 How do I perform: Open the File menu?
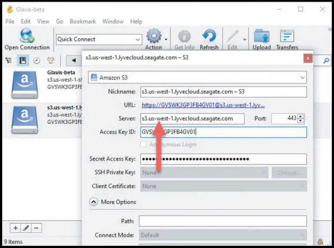10,21
